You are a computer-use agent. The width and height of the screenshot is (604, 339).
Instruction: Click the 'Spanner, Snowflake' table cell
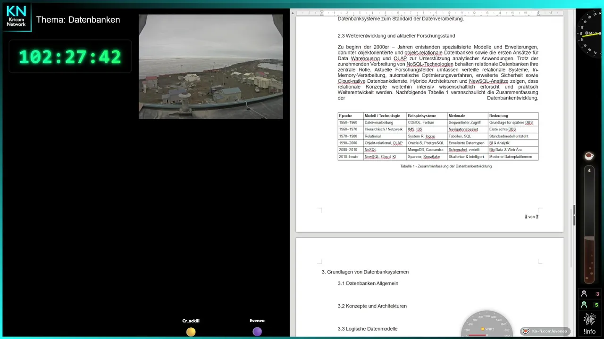pos(427,157)
